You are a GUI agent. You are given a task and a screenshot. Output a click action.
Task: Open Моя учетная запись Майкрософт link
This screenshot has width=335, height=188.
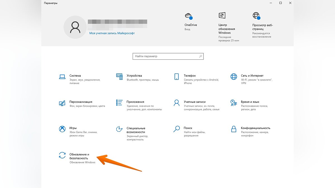tap(112, 33)
